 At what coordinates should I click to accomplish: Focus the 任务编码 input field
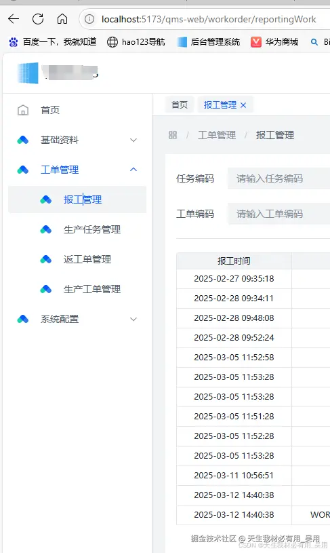click(x=279, y=178)
